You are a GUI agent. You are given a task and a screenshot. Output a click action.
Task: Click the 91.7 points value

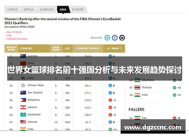[88, 122]
